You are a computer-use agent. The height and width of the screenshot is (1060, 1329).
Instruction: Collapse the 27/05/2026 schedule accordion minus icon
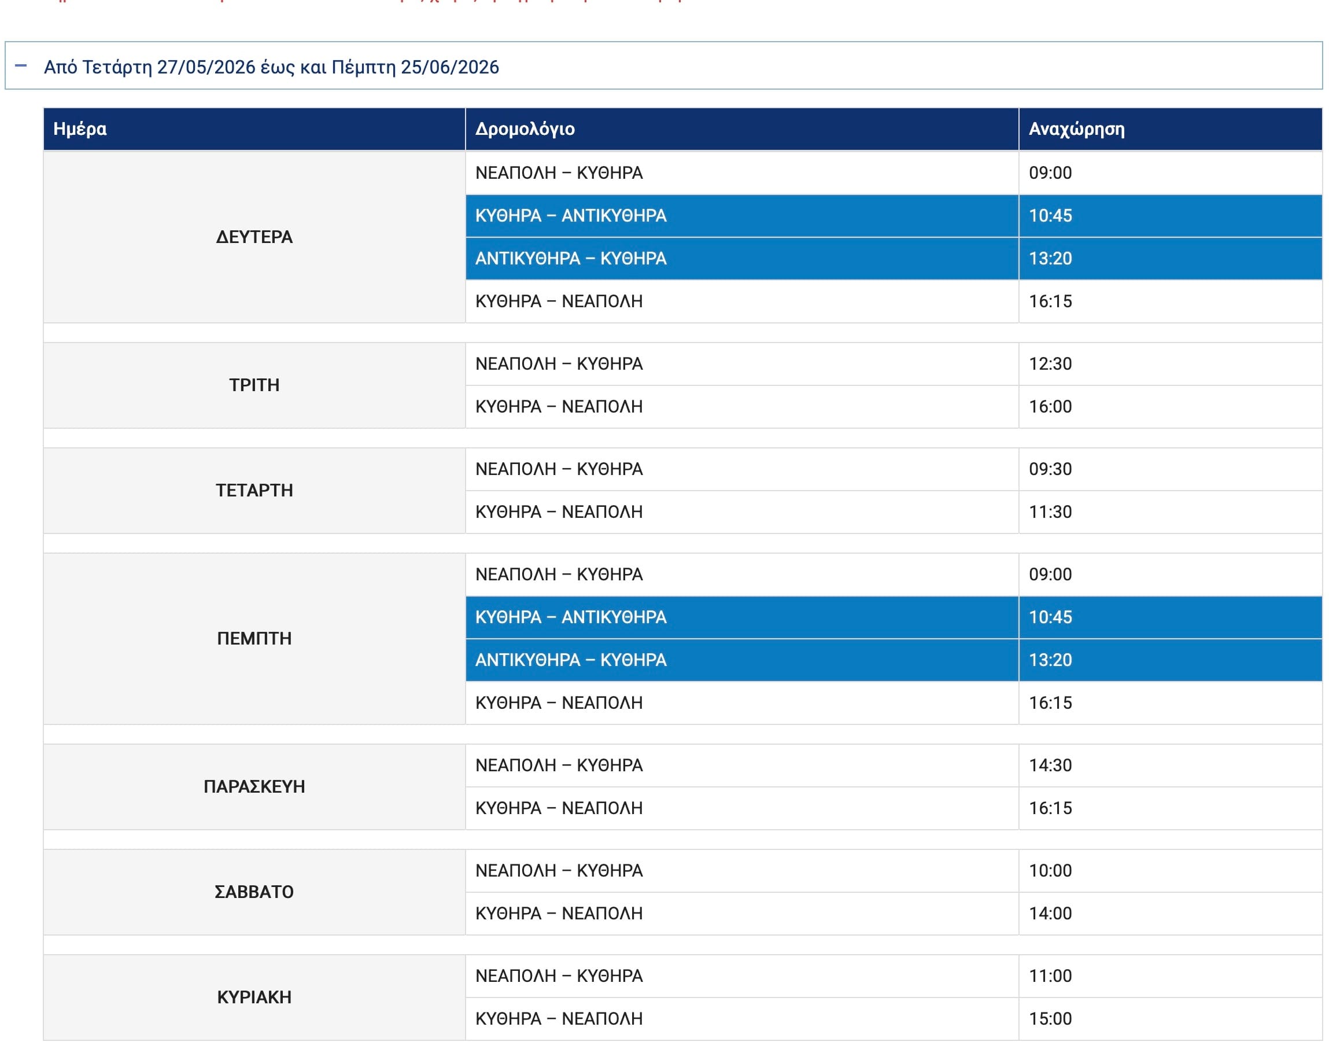21,65
